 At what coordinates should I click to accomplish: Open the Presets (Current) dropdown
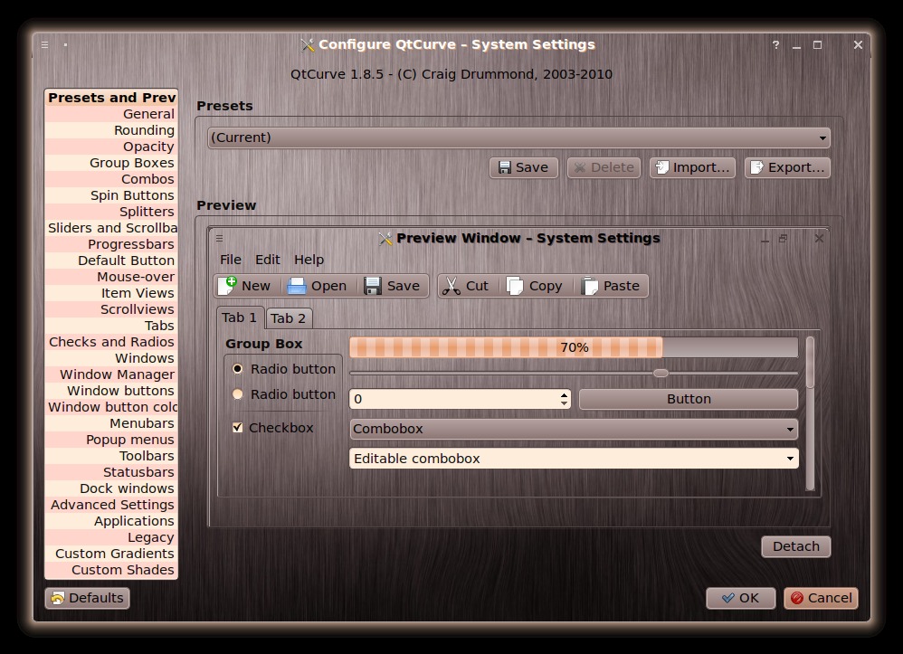518,137
